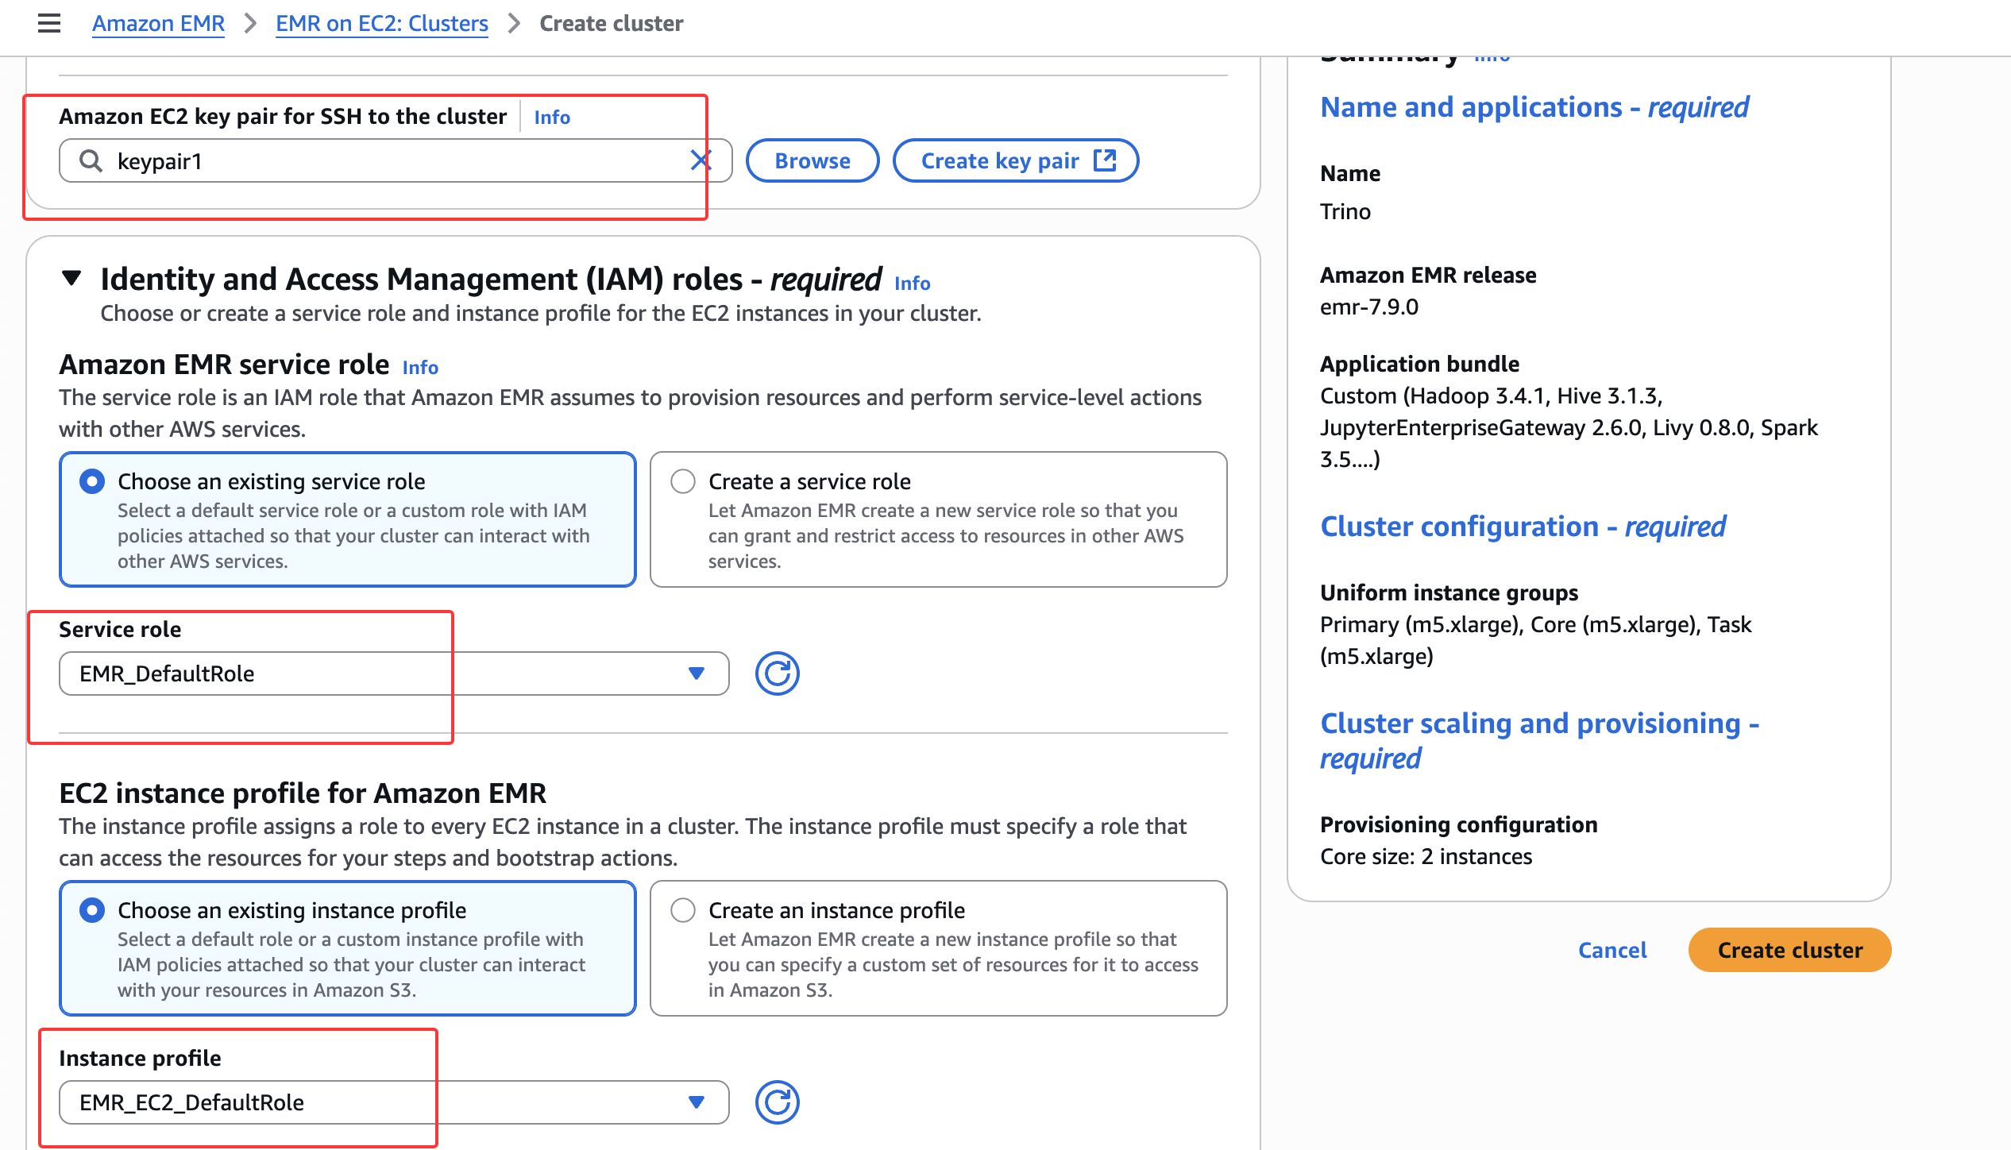This screenshot has height=1150, width=2011.
Task: Click the key pair search magnifier icon
Action: (x=91, y=161)
